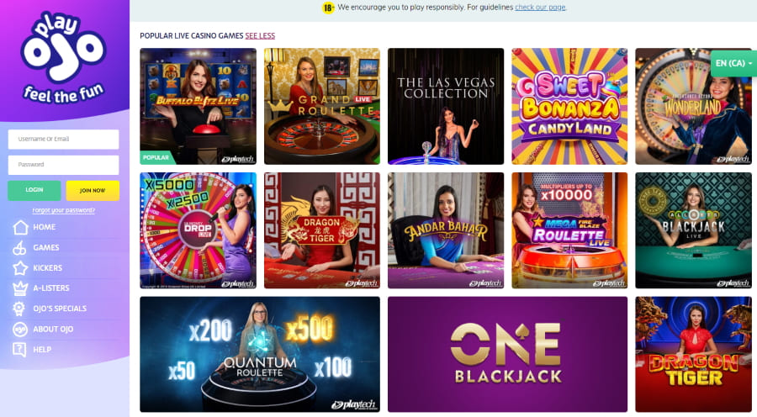Open the EN (CA) language dropdown
757x417 pixels.
[733, 63]
